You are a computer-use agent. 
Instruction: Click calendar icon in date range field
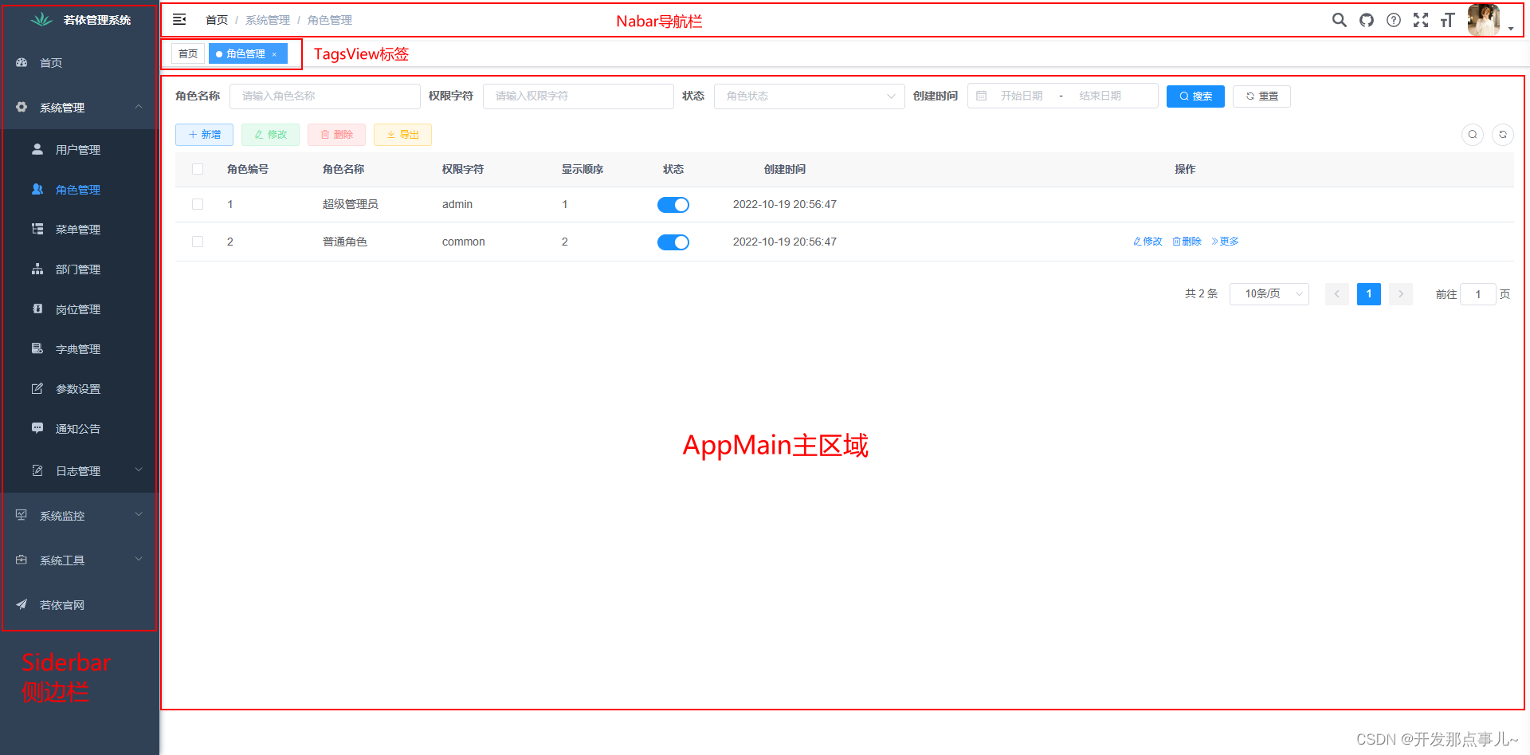click(x=982, y=96)
